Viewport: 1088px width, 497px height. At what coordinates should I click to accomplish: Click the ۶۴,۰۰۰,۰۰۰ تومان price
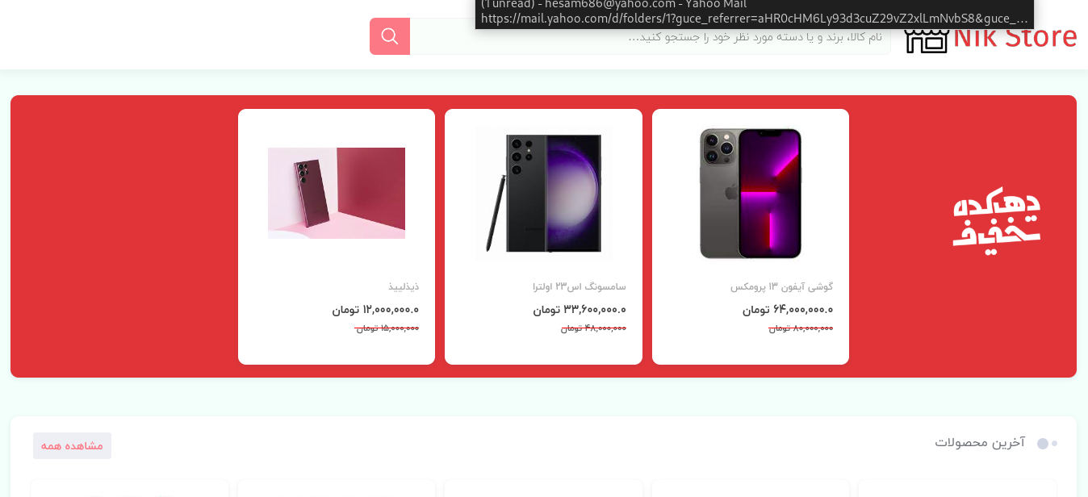788,309
